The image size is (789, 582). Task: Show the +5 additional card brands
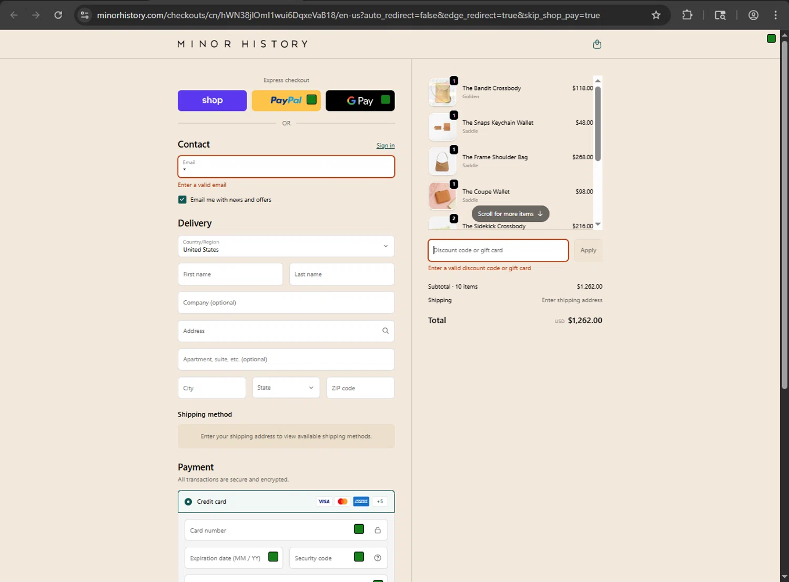tap(380, 502)
